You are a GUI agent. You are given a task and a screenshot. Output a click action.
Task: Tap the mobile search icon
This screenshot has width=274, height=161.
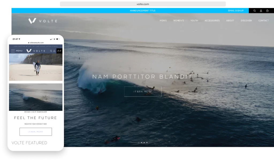(x=51, y=51)
